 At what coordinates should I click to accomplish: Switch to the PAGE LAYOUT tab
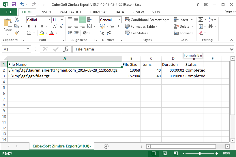[70, 12]
